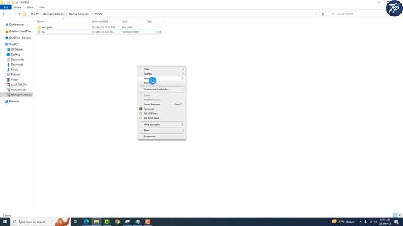The width and height of the screenshot is (403, 226).
Task: Open the Windows Start menu
Action: [5, 222]
